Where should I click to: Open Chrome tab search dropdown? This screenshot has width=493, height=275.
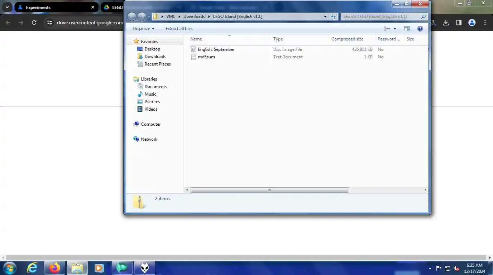click(7, 7)
